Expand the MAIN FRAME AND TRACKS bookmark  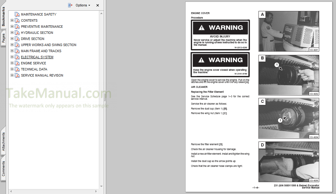(x=12, y=51)
